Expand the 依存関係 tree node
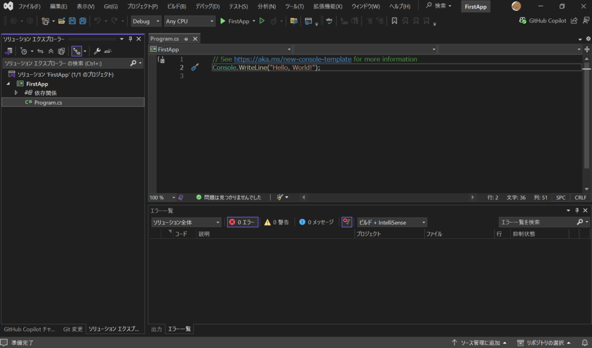 (16, 93)
